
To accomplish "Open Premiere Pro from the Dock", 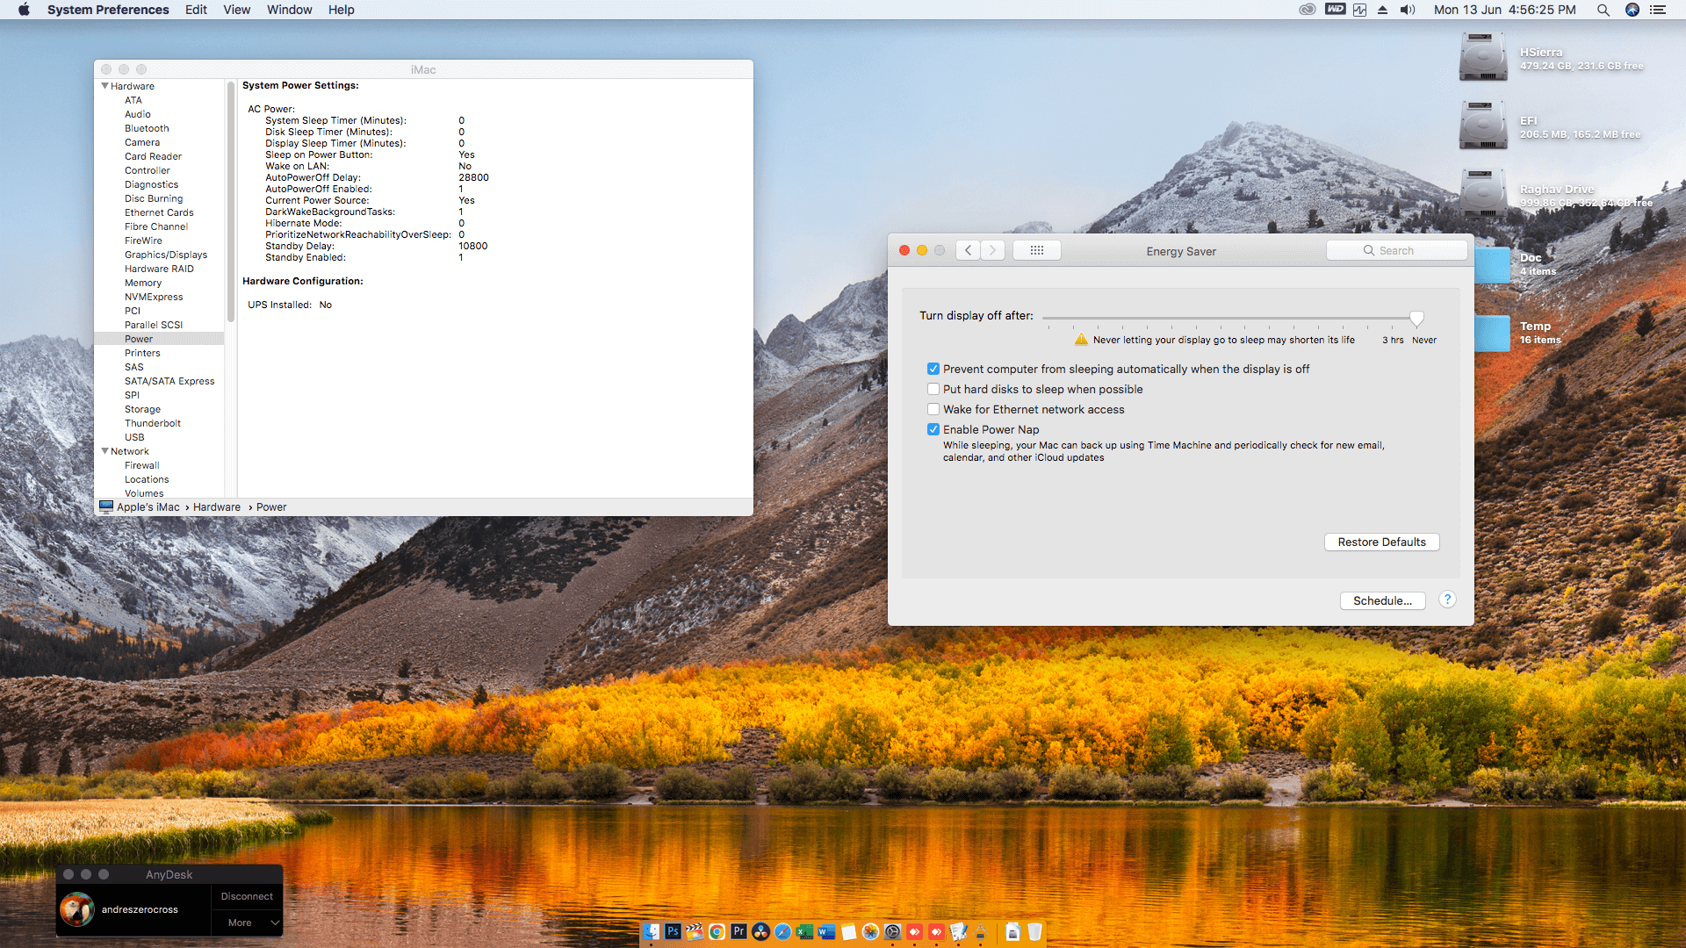I will 739,931.
